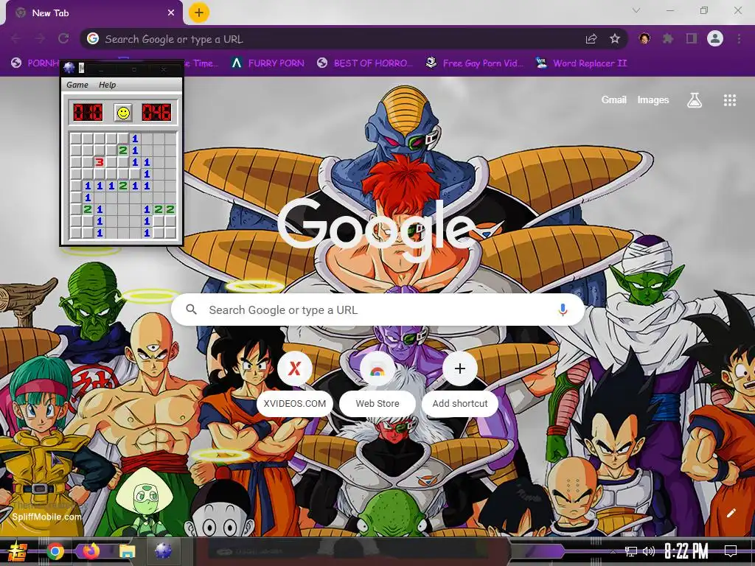Open the Game menu in Minesweeper
This screenshot has width=755, height=566.
tap(77, 85)
